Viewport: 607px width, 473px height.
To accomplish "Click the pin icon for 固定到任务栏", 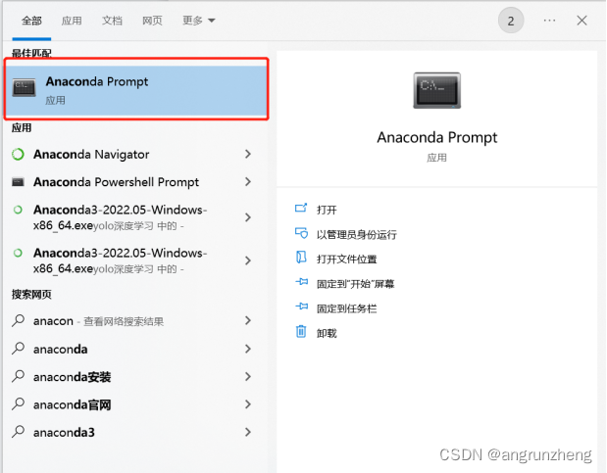I will tap(302, 307).
